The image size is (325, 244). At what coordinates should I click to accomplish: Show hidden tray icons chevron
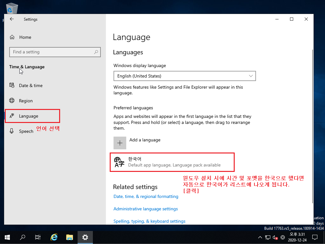click(260, 237)
